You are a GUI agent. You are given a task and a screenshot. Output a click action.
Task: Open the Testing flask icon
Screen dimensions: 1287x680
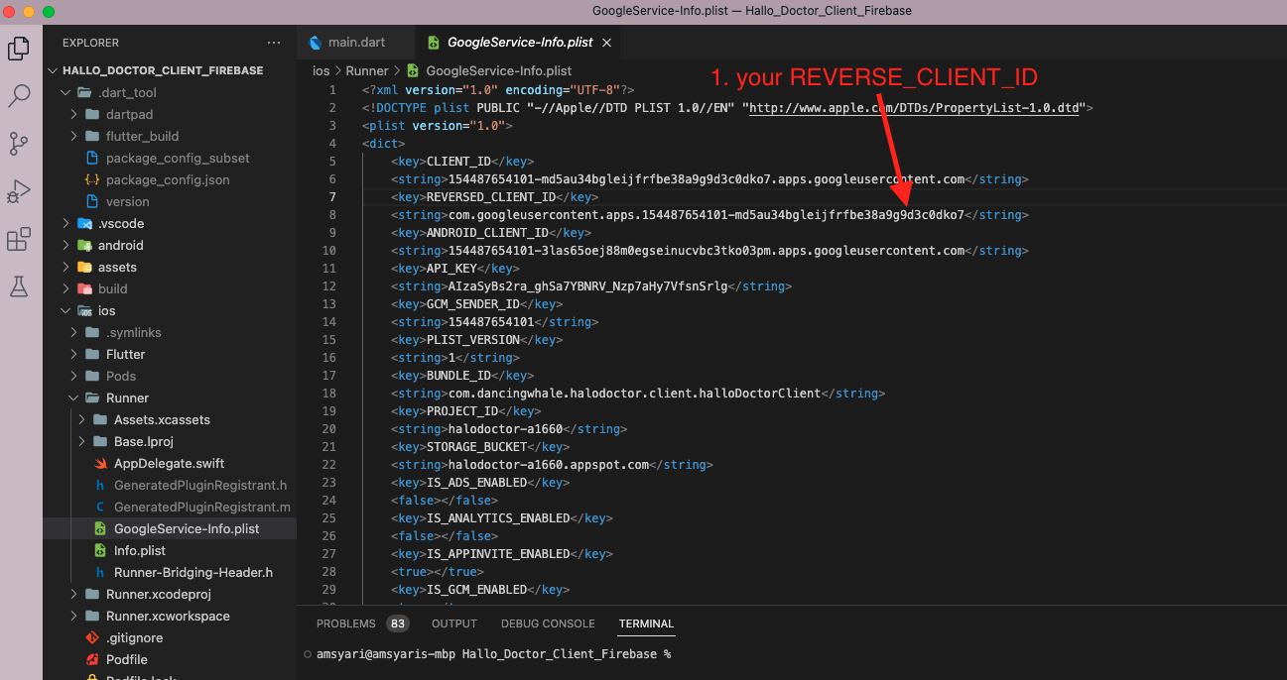[19, 286]
